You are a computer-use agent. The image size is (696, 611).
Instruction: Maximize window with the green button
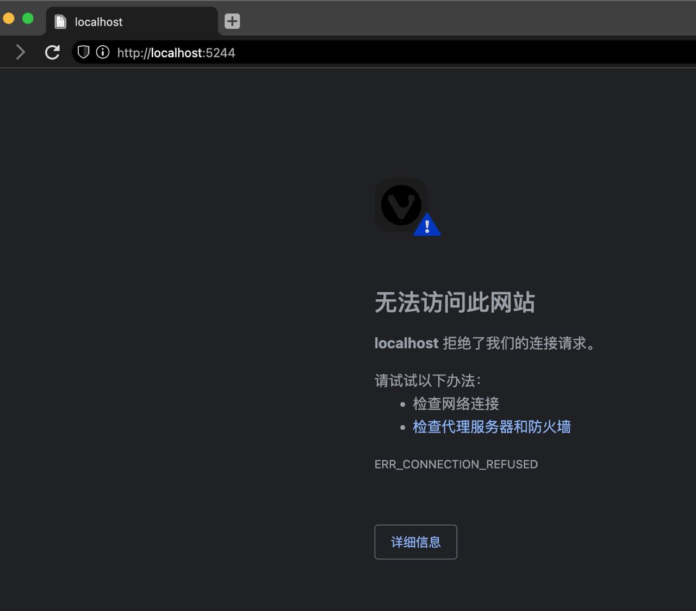coord(28,19)
